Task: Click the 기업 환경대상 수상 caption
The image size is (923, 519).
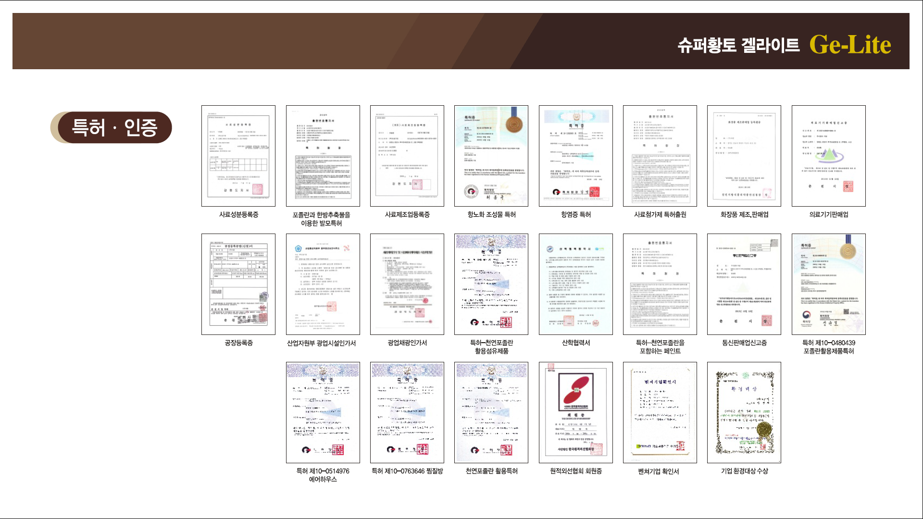Action: tap(744, 471)
